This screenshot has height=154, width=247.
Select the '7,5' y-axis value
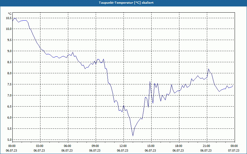[x=9, y=84]
